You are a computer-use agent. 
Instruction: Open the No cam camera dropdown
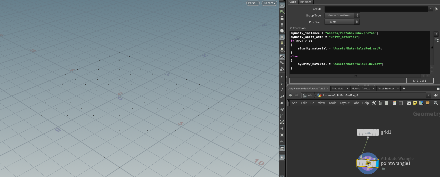tap(269, 3)
